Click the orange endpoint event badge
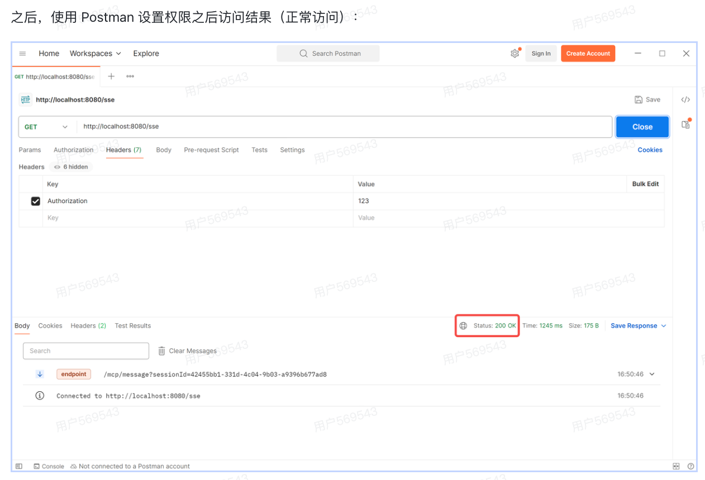This screenshot has height=480, width=705. 74,375
